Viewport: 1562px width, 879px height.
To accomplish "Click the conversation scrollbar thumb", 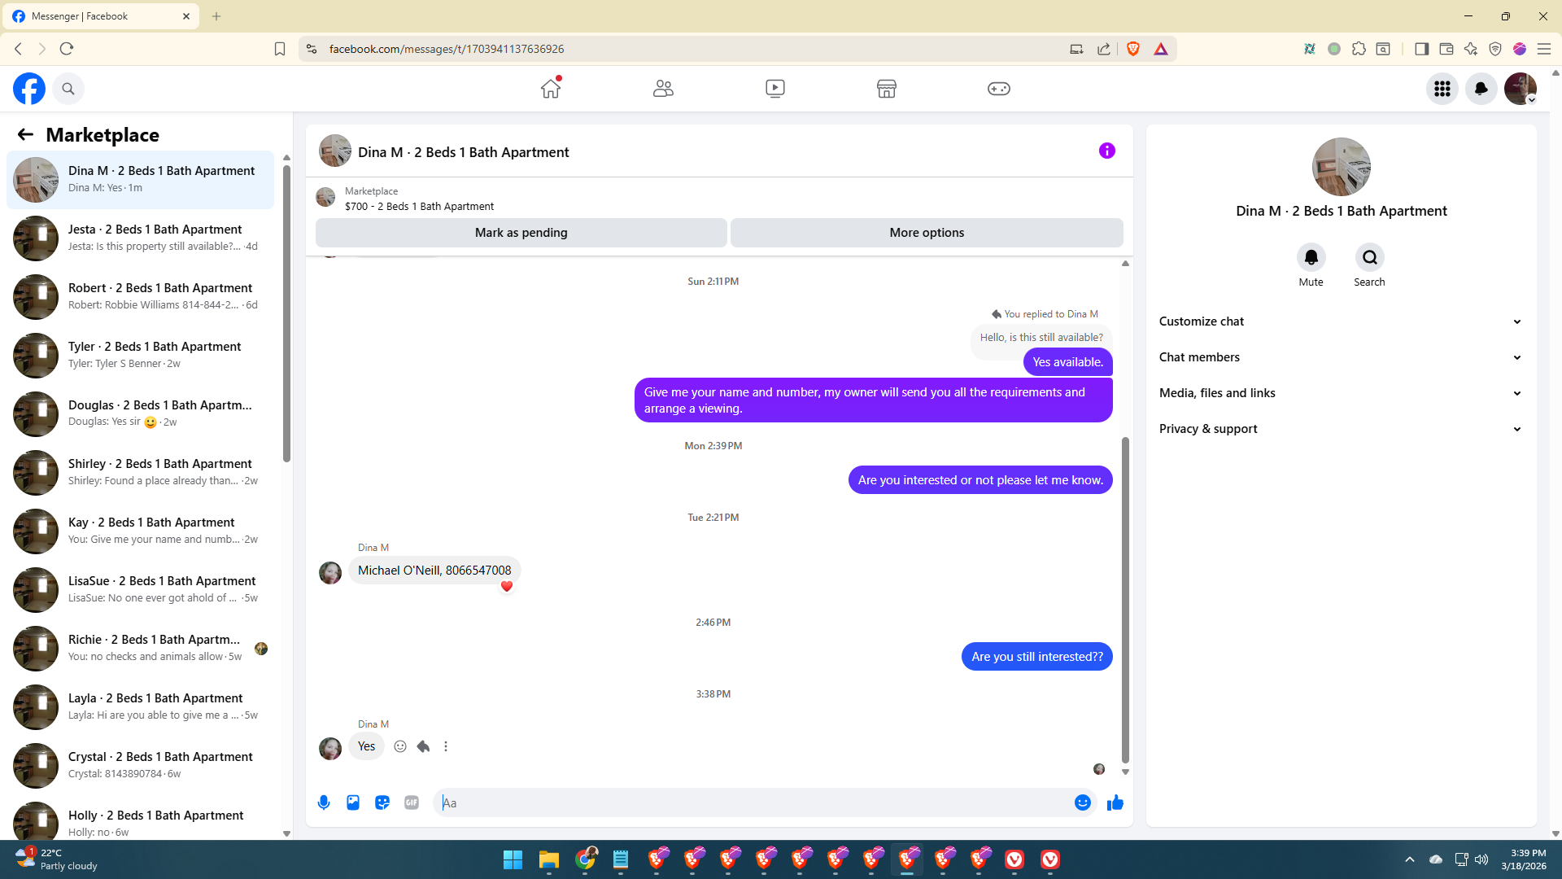I will coord(1125,599).
